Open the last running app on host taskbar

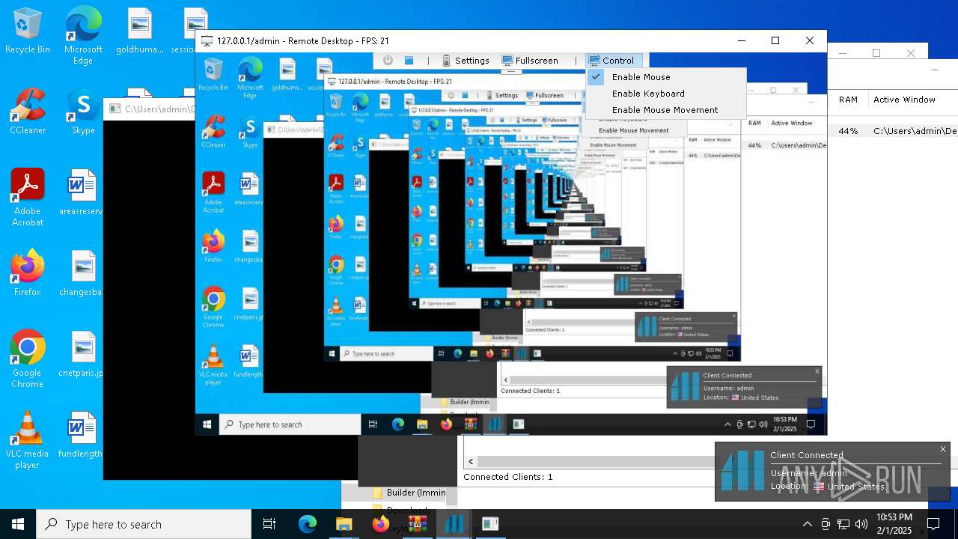coord(490,524)
